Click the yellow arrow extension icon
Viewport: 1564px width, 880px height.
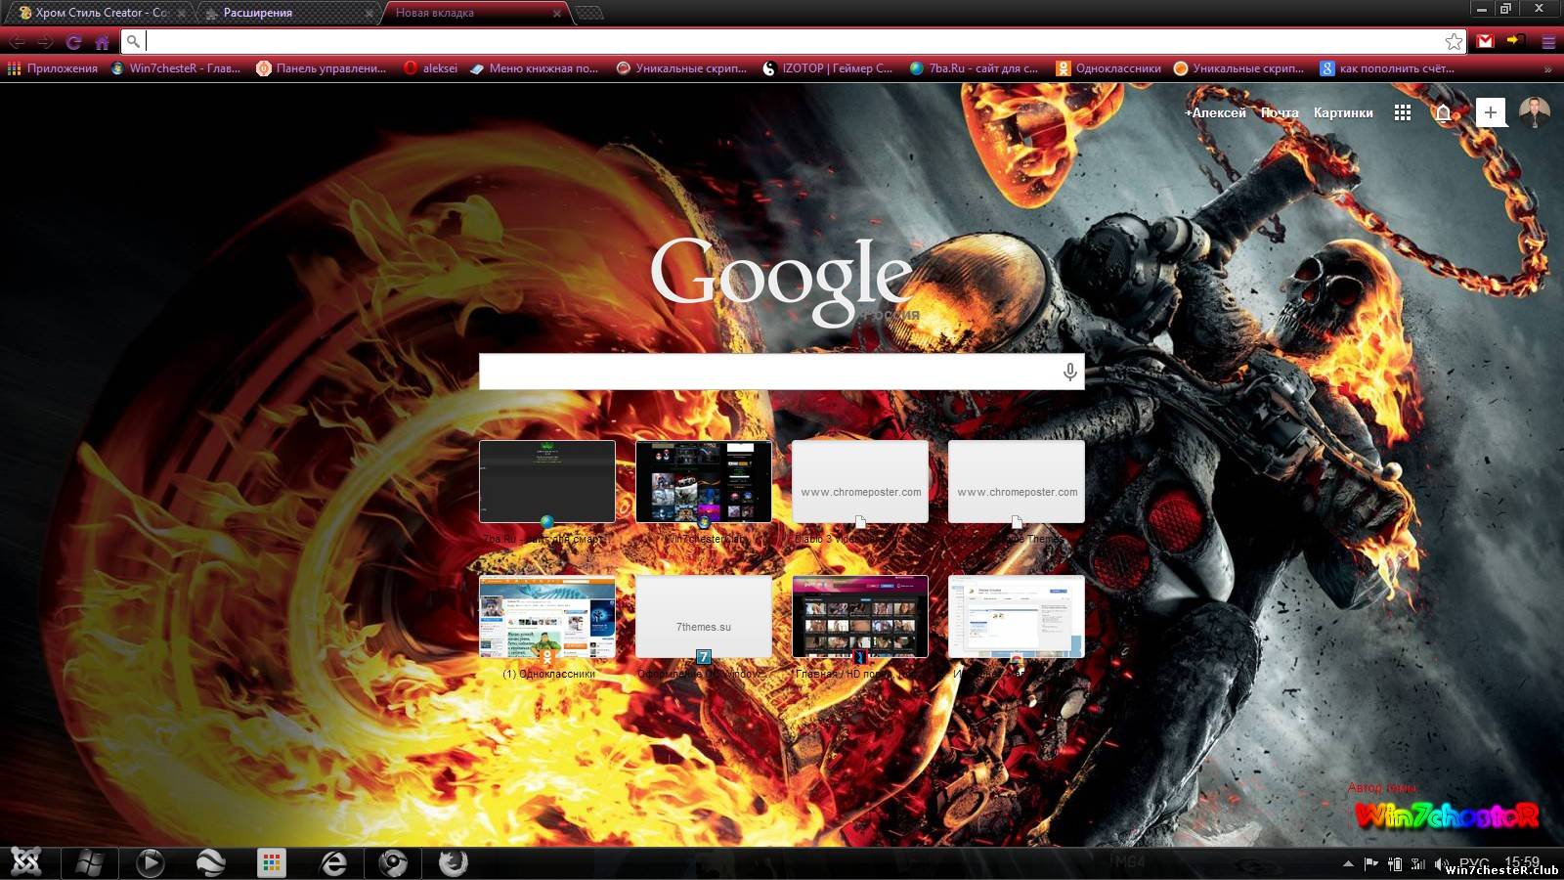click(1516, 40)
